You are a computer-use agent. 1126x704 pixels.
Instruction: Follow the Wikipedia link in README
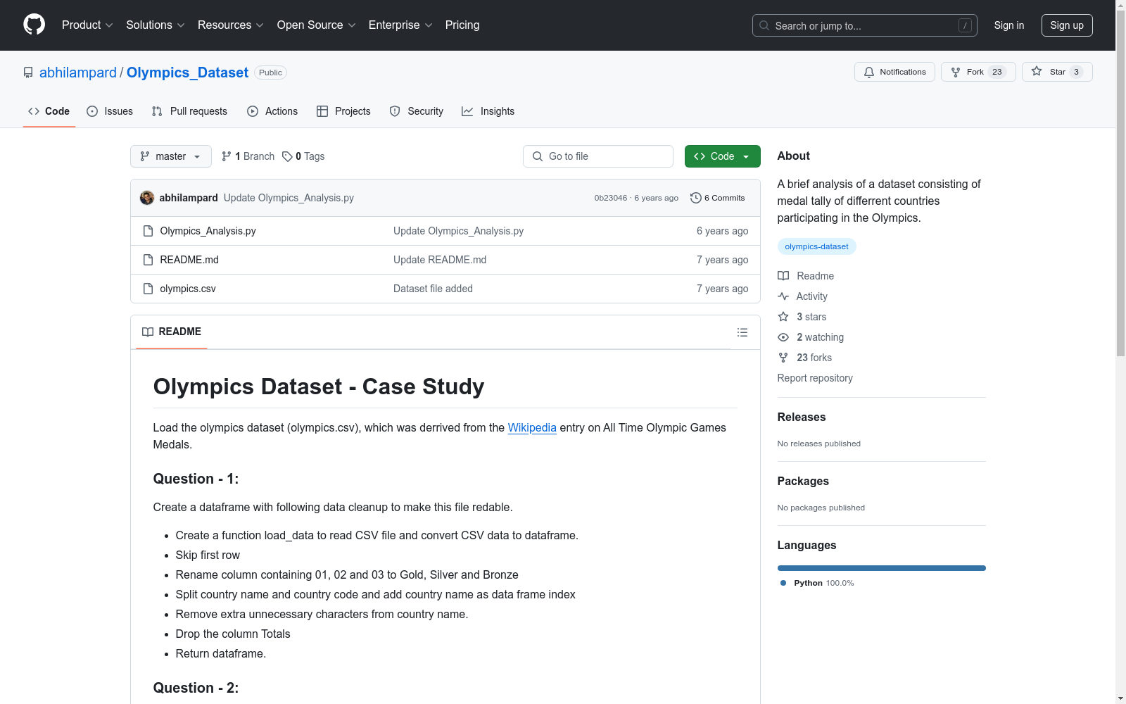[532, 427]
